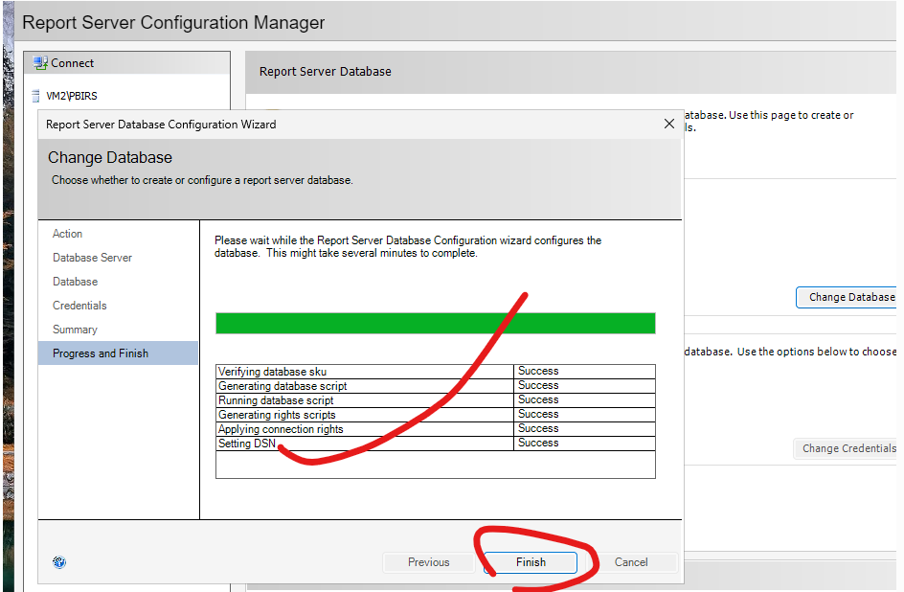The width and height of the screenshot is (904, 592).
Task: Click the VM2\PBIRS server name
Action: [72, 96]
